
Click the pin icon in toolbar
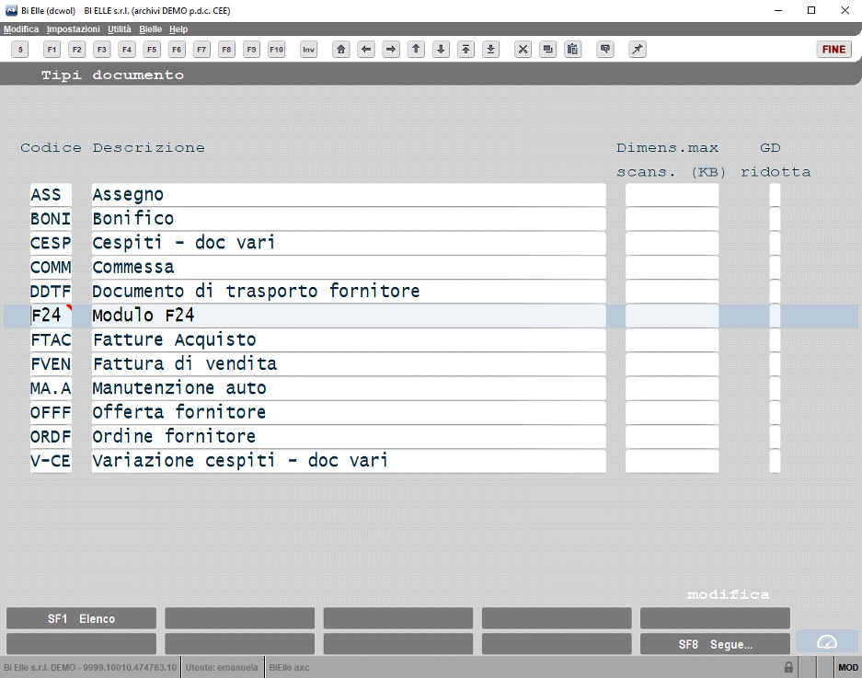(x=638, y=50)
